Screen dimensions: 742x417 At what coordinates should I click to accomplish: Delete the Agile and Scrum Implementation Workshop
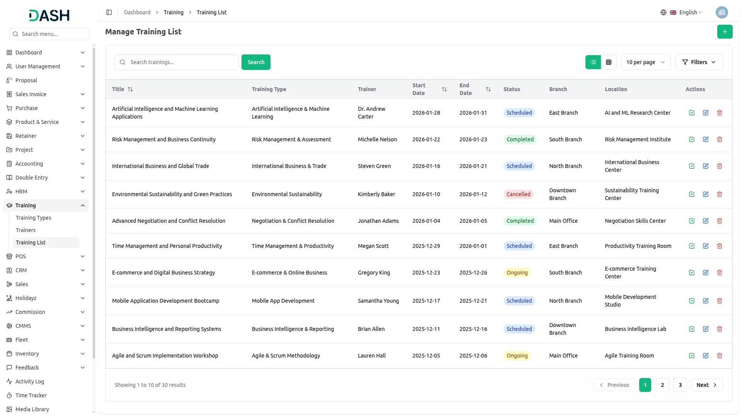[720, 356]
